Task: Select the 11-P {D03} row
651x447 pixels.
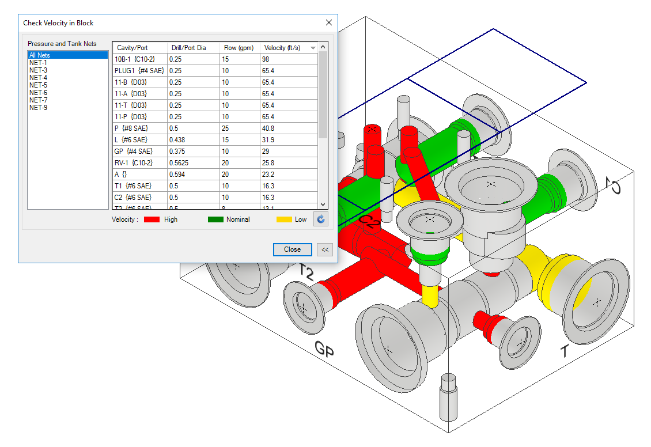Action: pos(215,117)
